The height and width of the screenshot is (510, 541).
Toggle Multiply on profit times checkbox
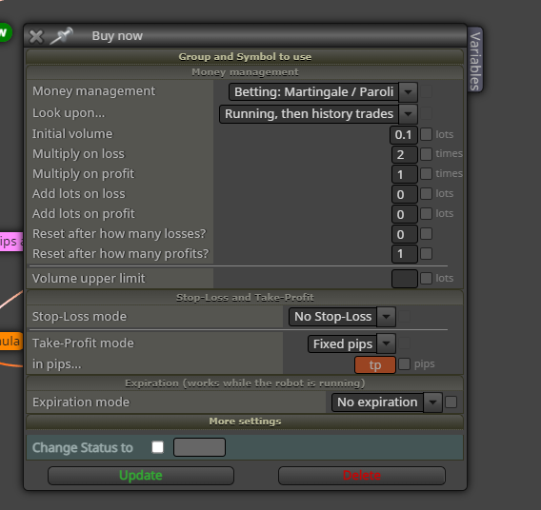[426, 174]
